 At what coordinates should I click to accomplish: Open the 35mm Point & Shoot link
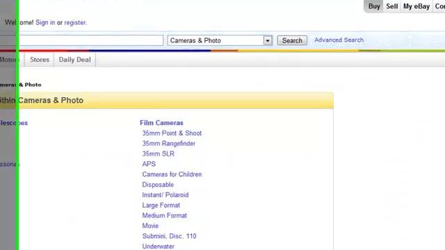pyautogui.click(x=172, y=133)
